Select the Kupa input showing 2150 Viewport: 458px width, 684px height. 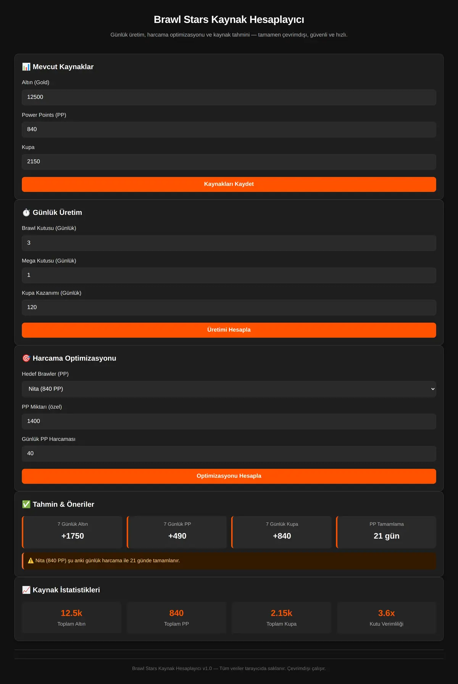pos(229,162)
